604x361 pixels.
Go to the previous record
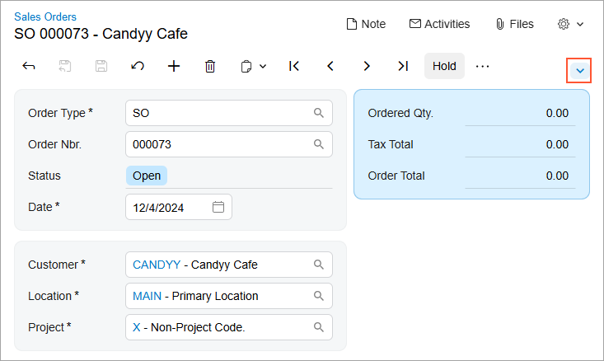pos(330,67)
